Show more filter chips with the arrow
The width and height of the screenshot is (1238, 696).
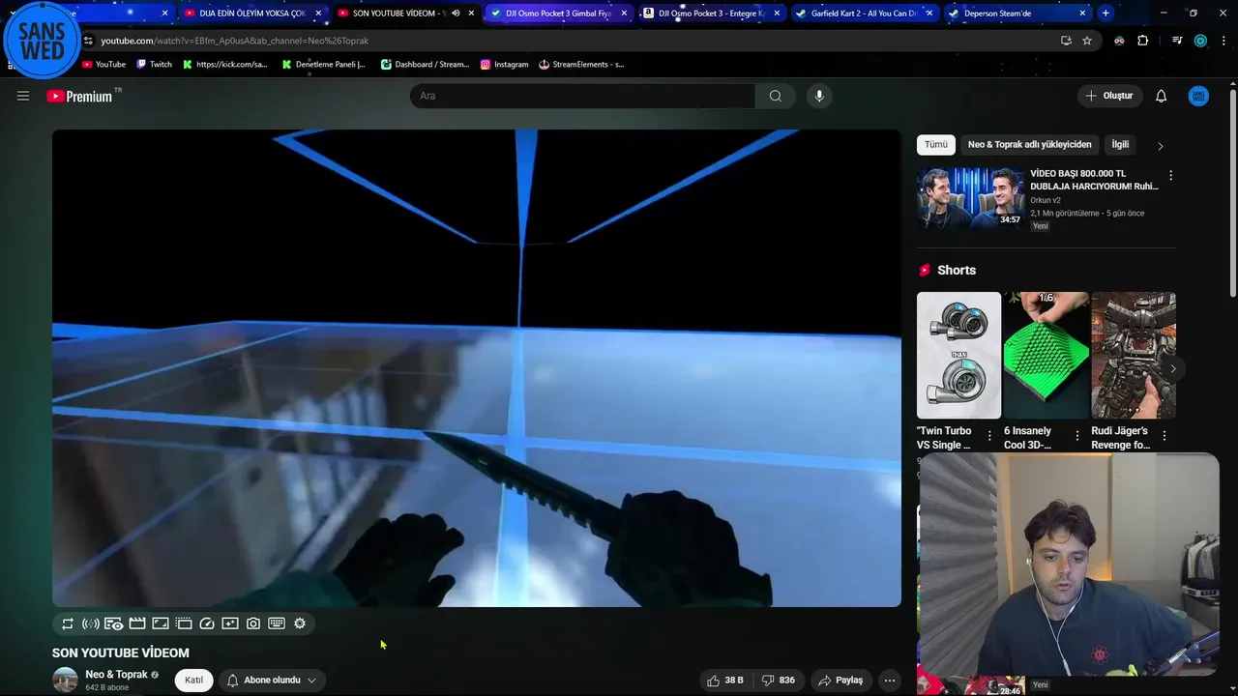tap(1161, 146)
